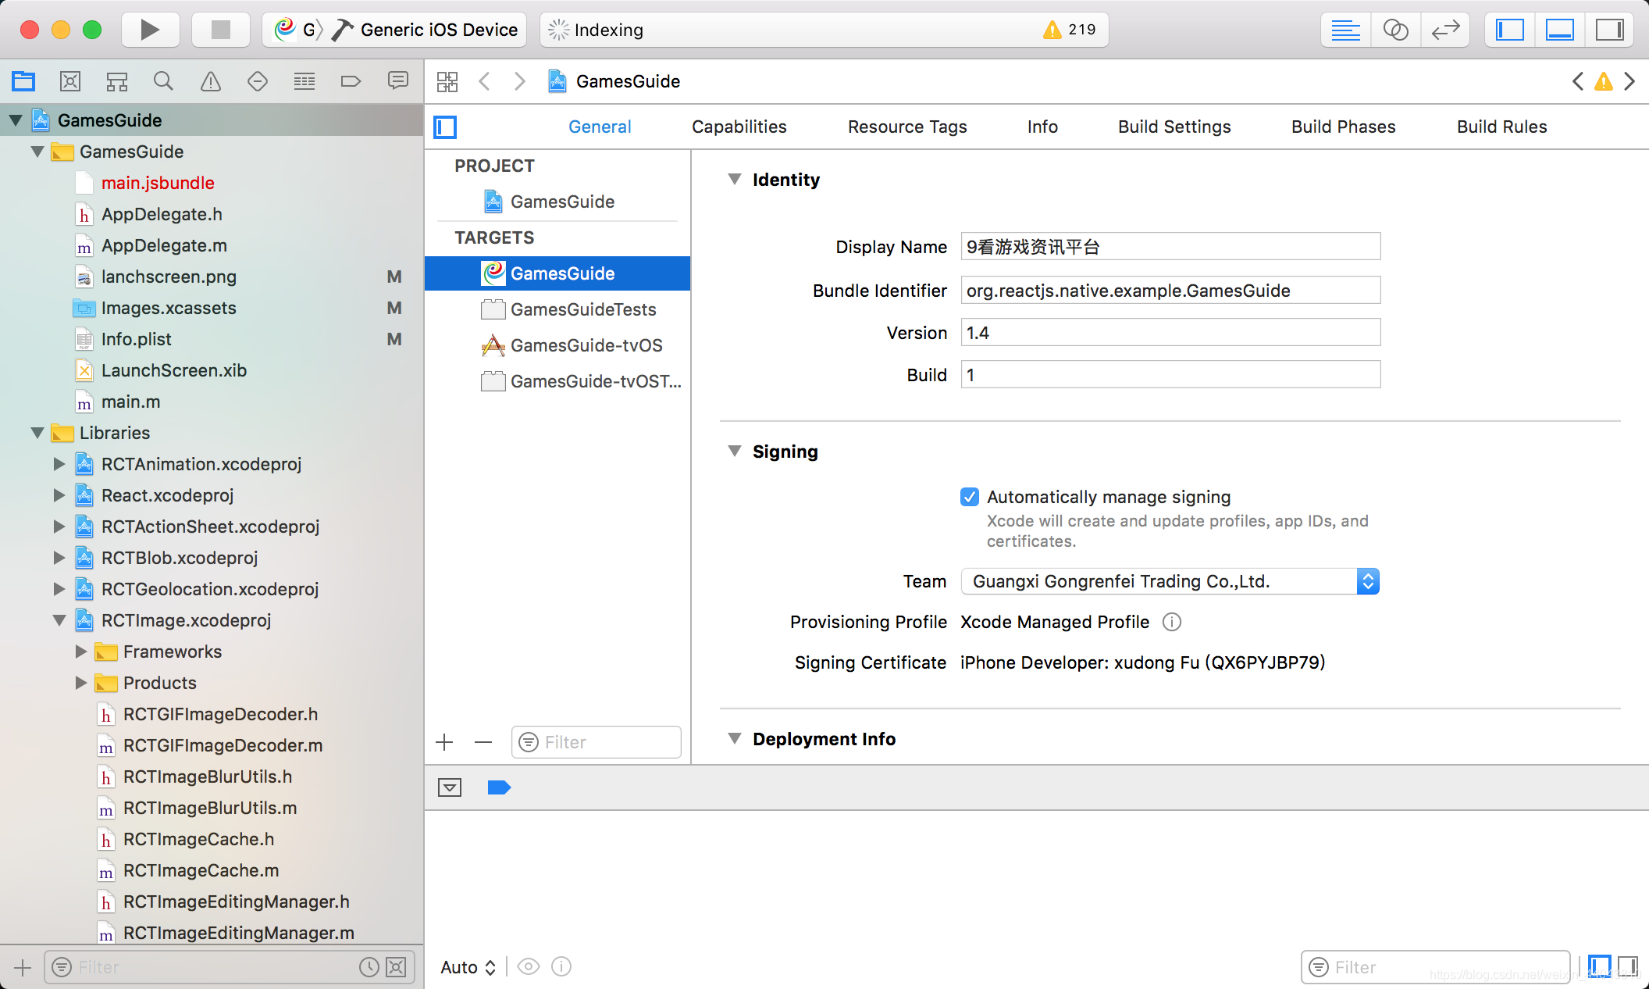Screen dimensions: 1649x989
Task: Show recent files clock filter icon
Action: (x=369, y=967)
